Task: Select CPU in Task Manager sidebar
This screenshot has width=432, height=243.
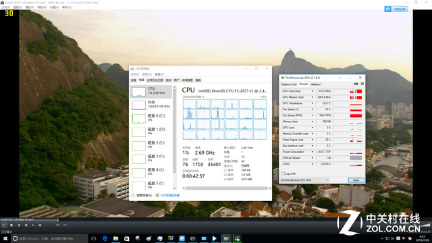Action: (151, 92)
